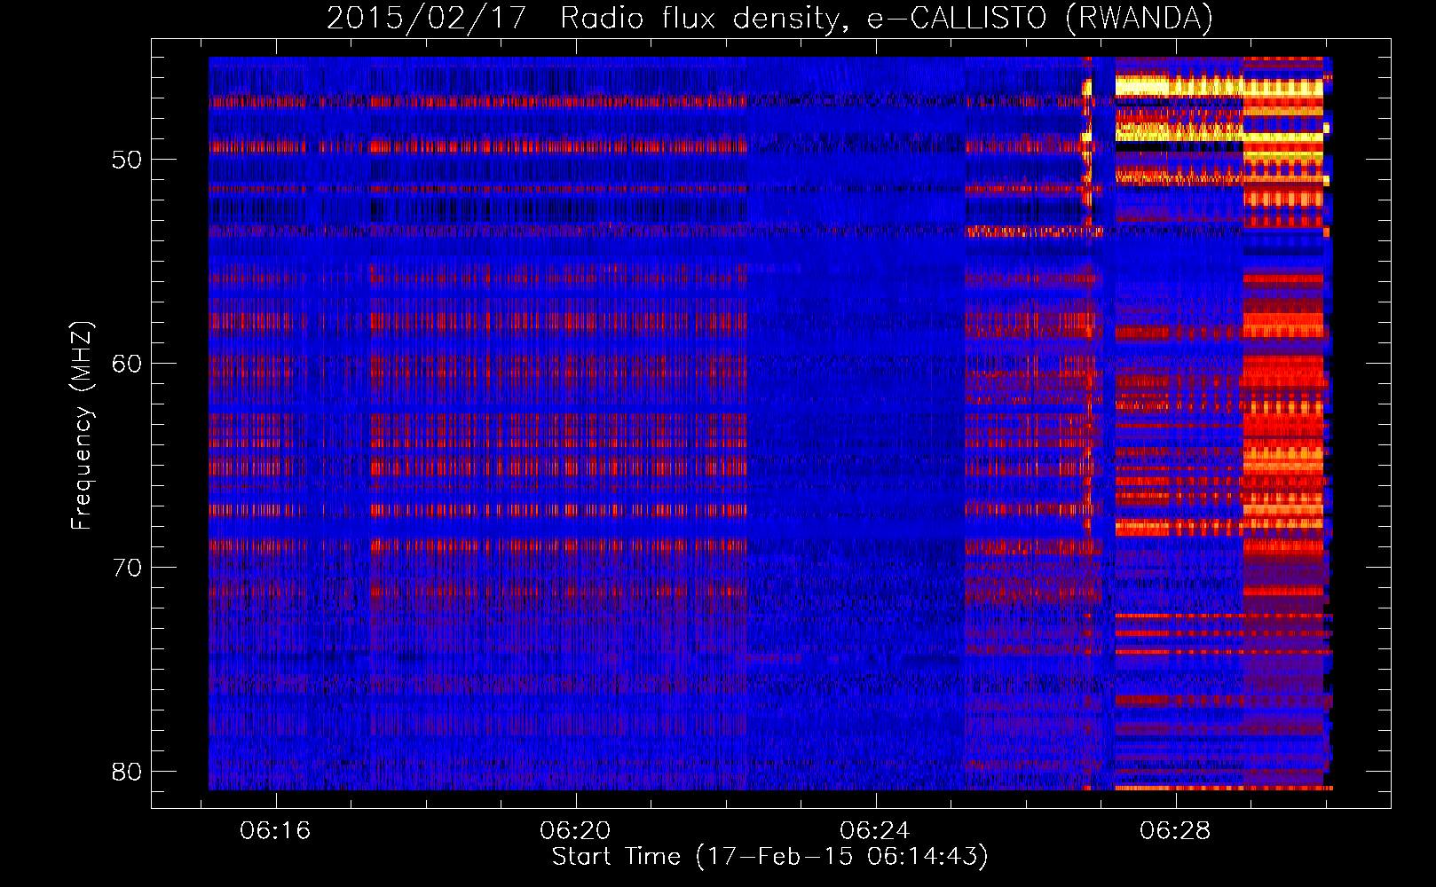Screen dimensions: 1436x887
Task: Click the 50 frequency tick label
Action: (127, 160)
